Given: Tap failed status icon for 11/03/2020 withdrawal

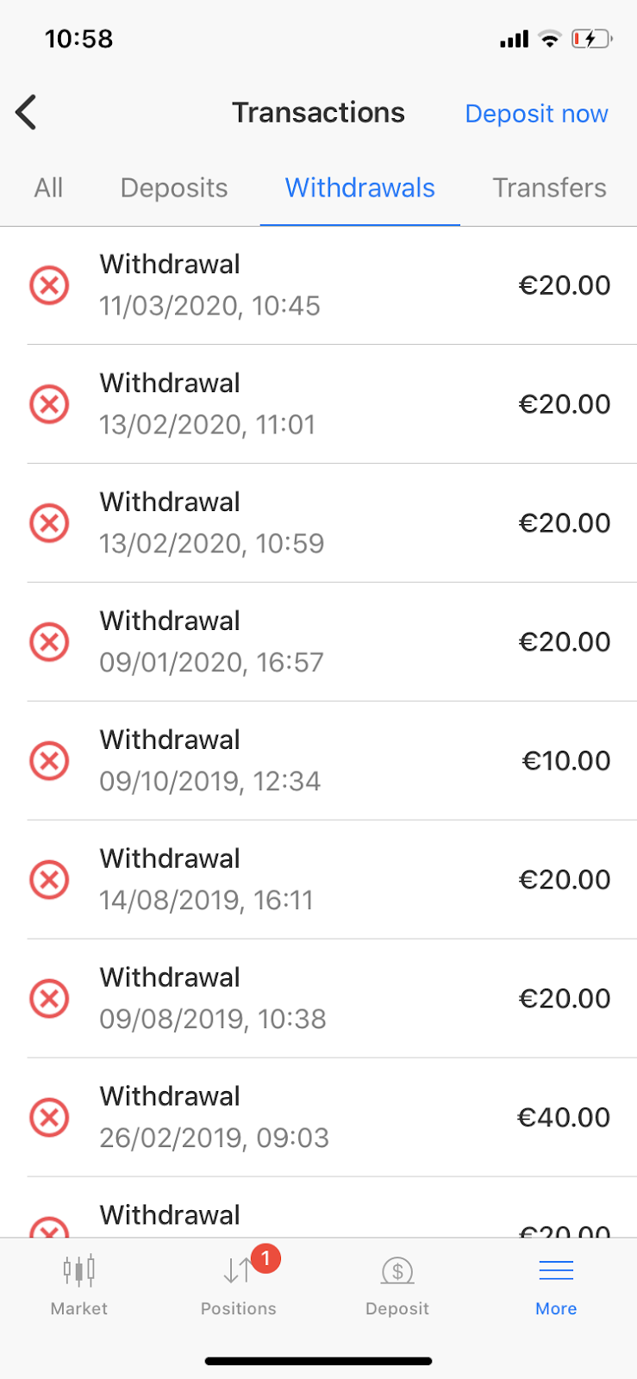Looking at the screenshot, I should [x=50, y=285].
